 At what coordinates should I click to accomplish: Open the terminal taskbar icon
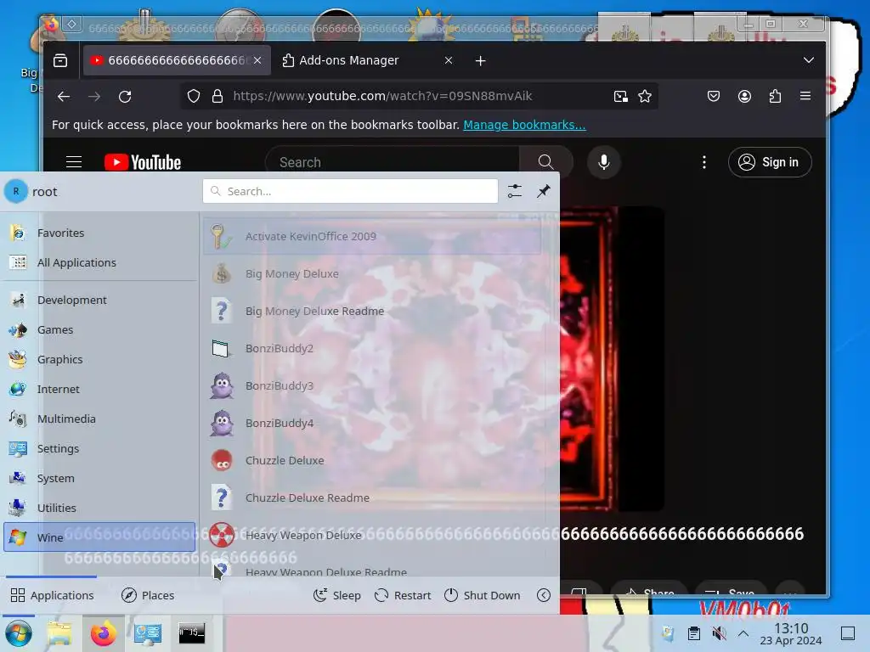tap(191, 633)
